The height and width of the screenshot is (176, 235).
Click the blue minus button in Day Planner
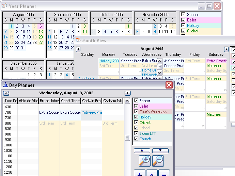point(164,174)
